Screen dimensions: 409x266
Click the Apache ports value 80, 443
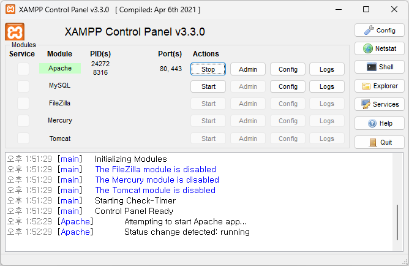[x=171, y=69]
